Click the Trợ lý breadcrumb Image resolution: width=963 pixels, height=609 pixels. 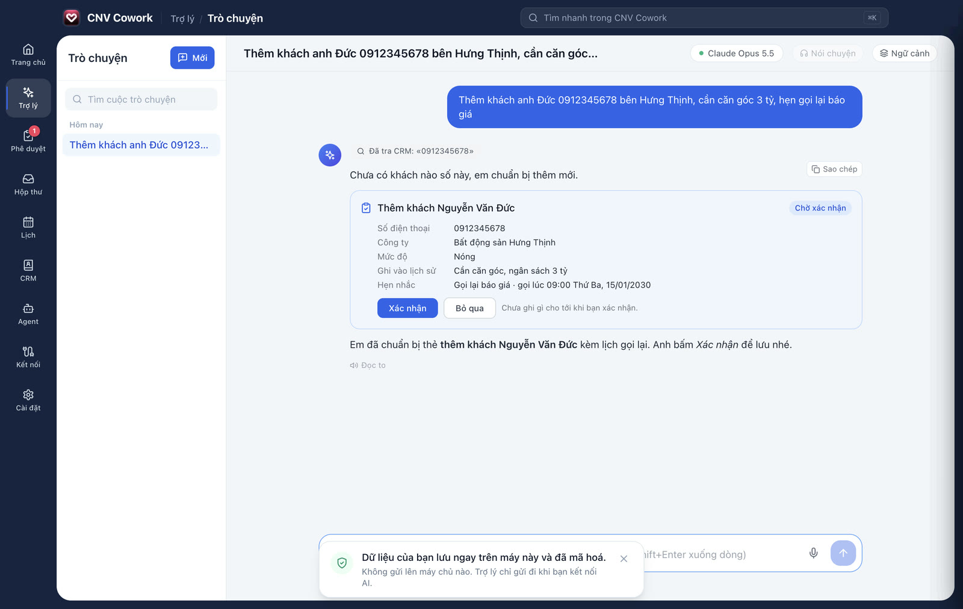[x=182, y=19]
